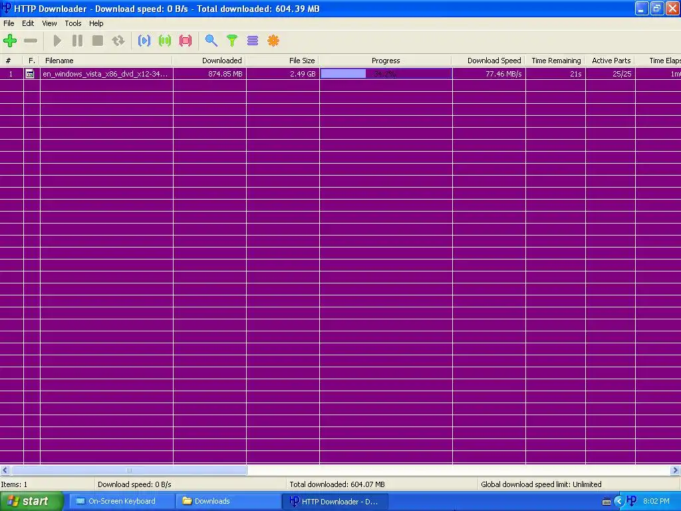The height and width of the screenshot is (511, 681).
Task: Click the download progress bar
Action: [386, 74]
